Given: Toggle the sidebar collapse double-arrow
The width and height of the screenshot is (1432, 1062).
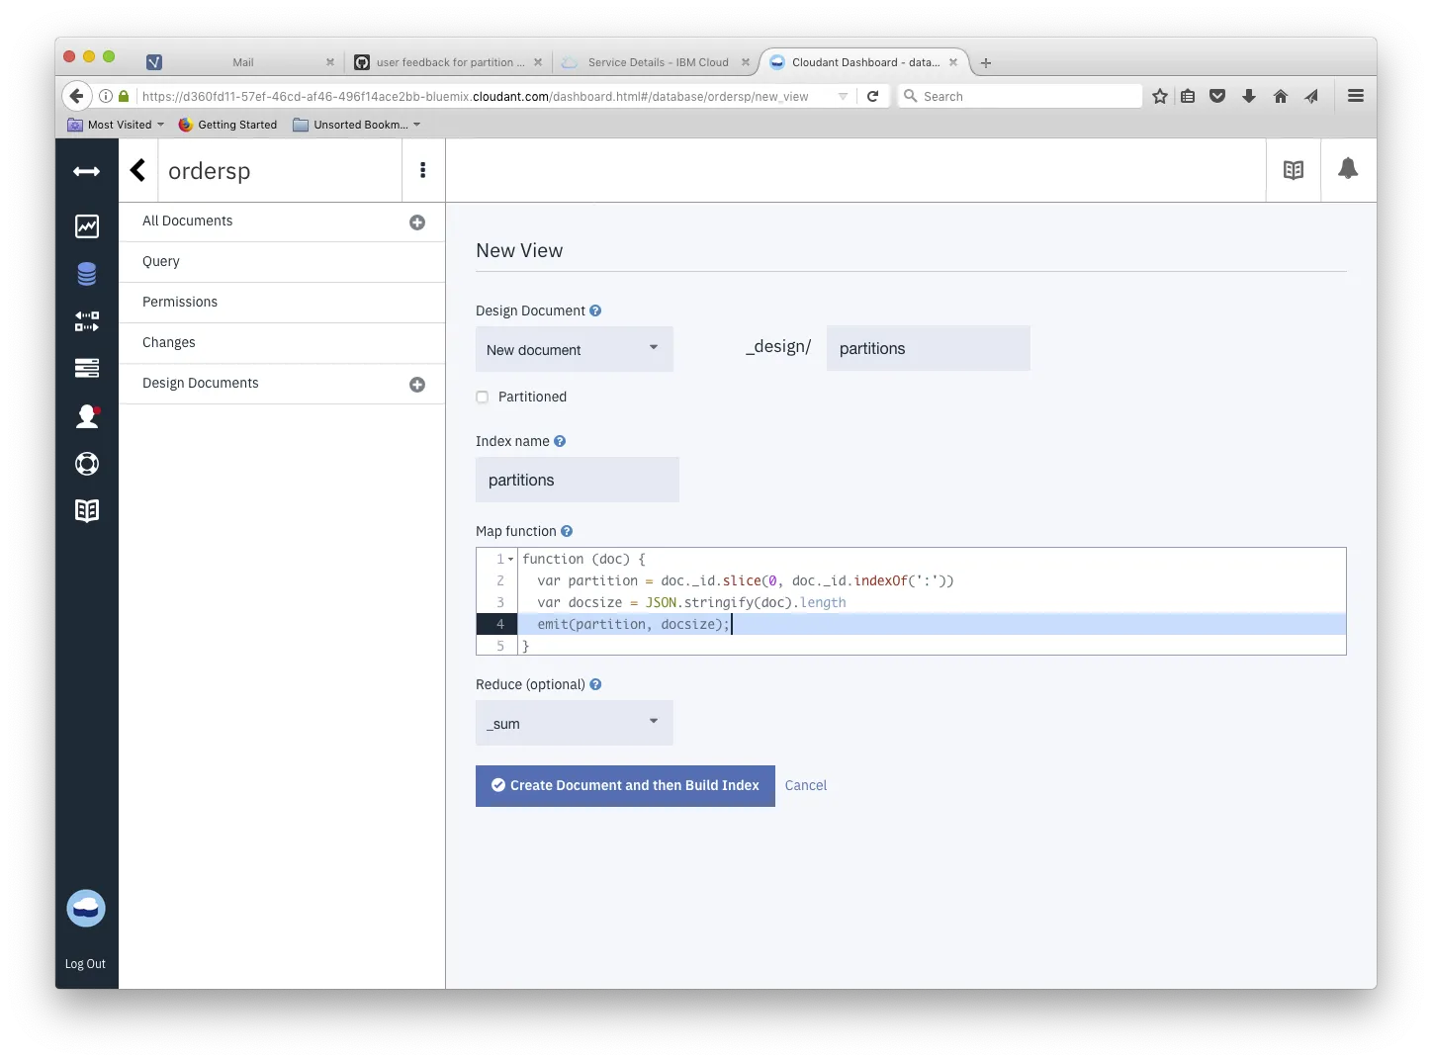Looking at the screenshot, I should pos(87,172).
